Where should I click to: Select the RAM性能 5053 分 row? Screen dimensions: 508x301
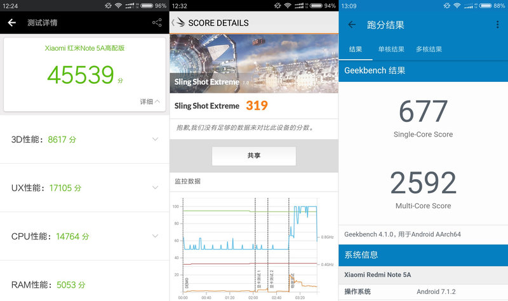click(84, 284)
